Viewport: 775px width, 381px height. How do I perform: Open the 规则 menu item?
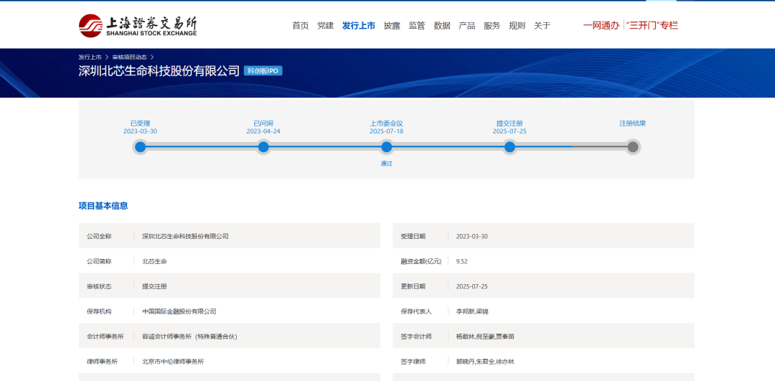click(x=517, y=26)
